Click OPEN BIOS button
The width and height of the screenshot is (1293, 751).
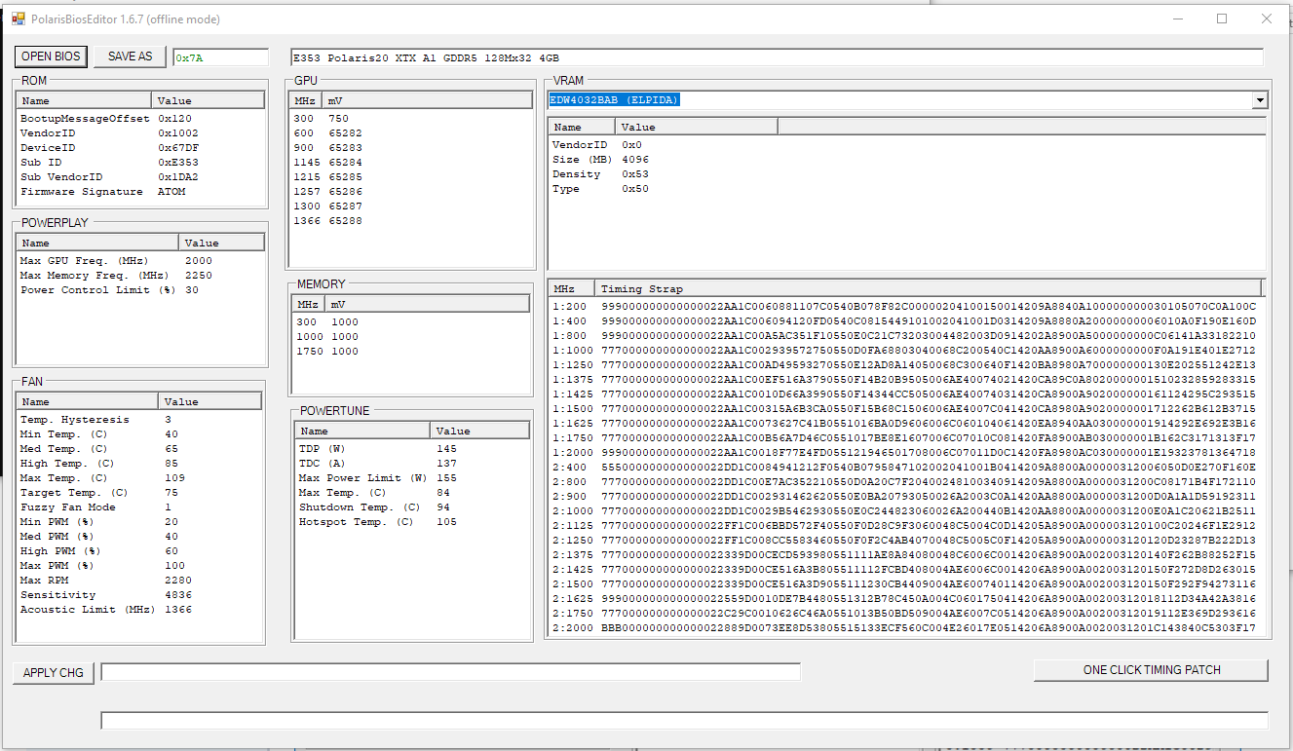51,56
